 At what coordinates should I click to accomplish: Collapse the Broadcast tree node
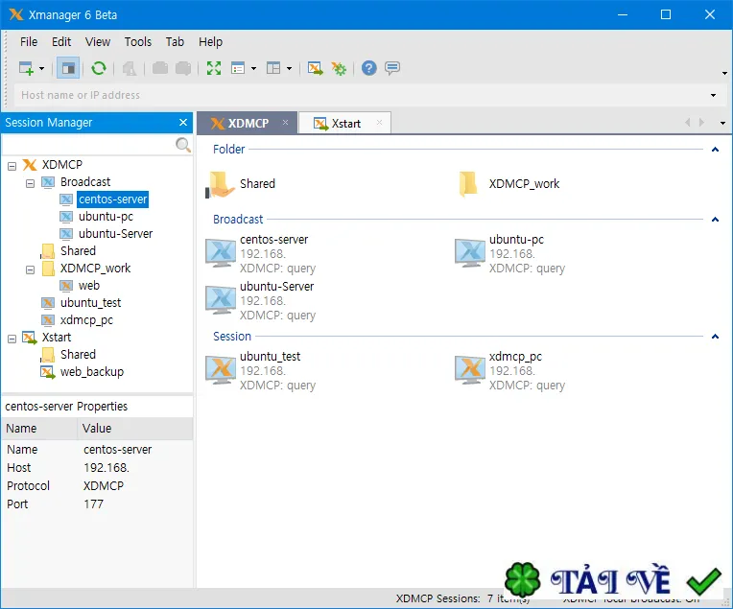(x=31, y=183)
